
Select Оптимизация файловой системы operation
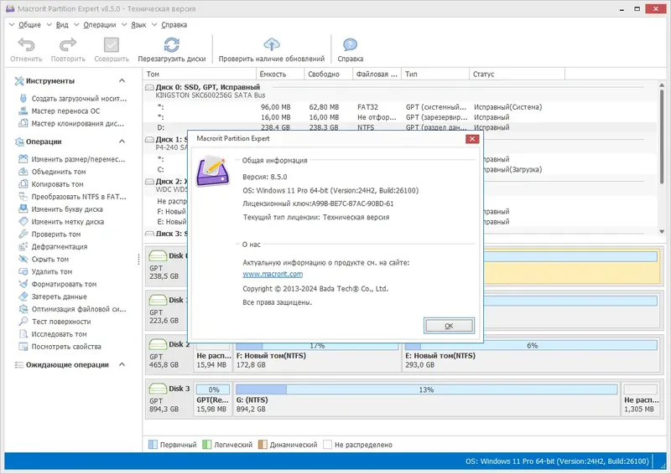(73, 309)
